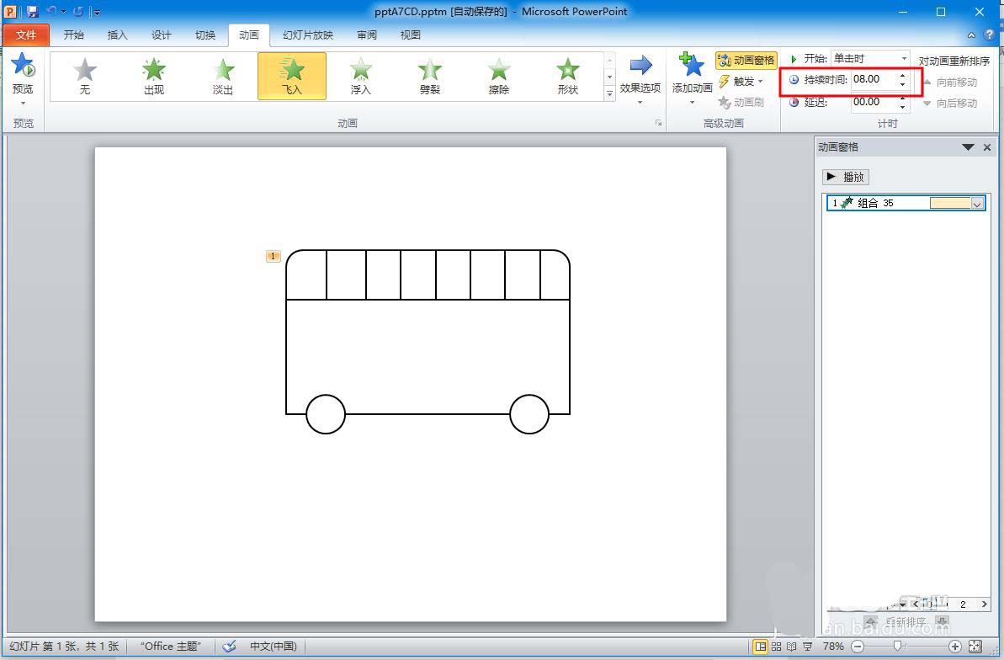
Task: Click Move Later (向后移动) button
Action: point(950,104)
